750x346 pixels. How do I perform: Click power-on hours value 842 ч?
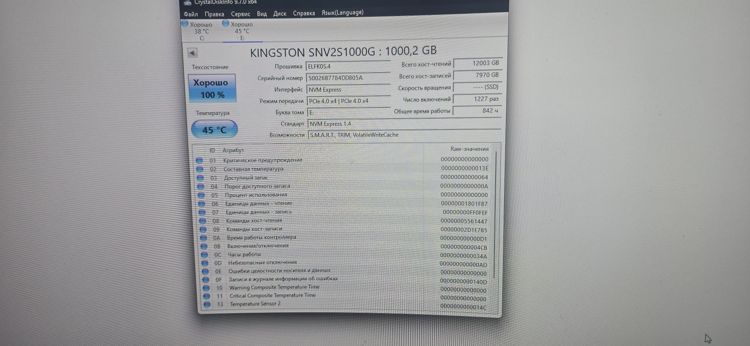[x=477, y=111]
